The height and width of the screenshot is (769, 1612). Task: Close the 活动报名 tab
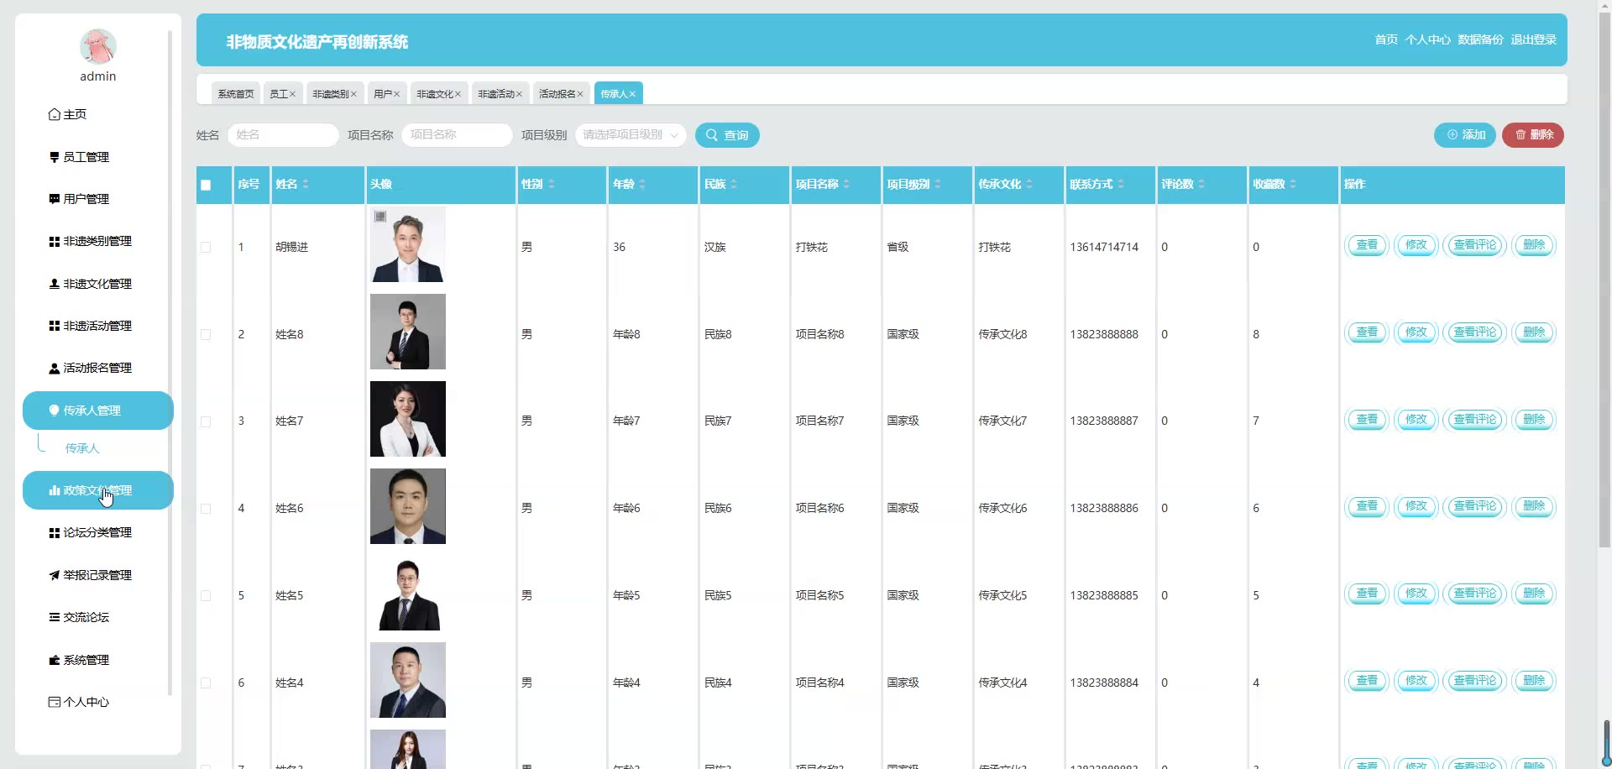tap(580, 94)
